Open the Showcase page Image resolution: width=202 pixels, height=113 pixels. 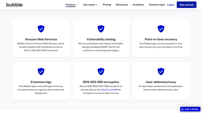point(122,5)
